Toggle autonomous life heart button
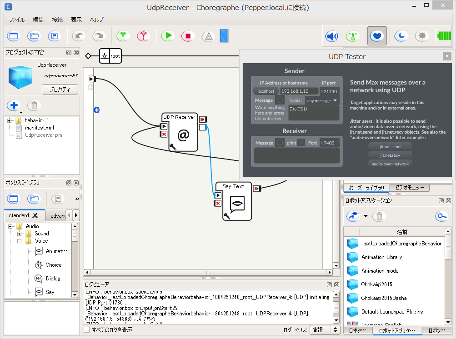Screen dimensions: 456x339 tap(377, 36)
